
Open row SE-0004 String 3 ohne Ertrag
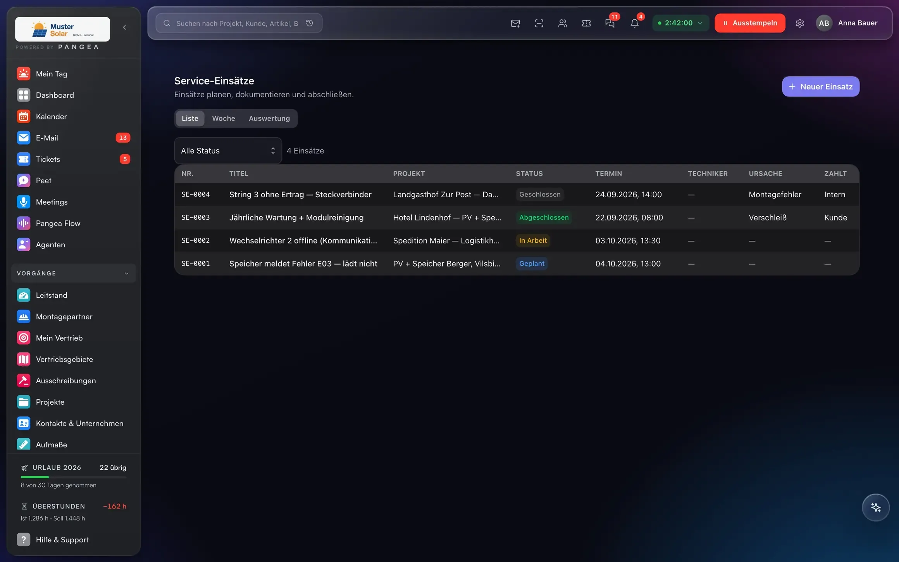pos(517,195)
